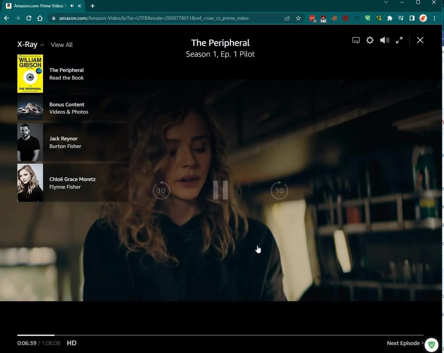The image size is (444, 353).
Task: Open the Chrome three-dot menu
Action: (434, 18)
